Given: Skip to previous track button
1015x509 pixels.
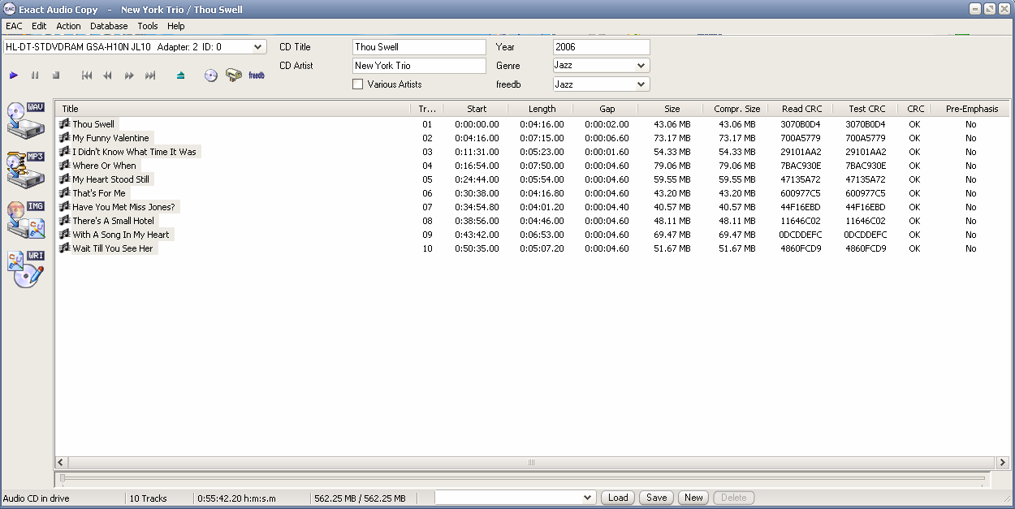Looking at the screenshot, I should (87, 75).
